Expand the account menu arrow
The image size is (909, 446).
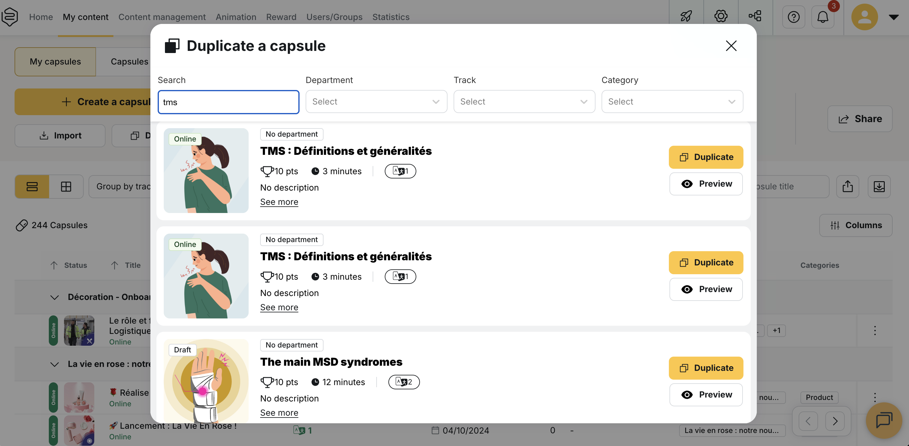[x=894, y=17]
